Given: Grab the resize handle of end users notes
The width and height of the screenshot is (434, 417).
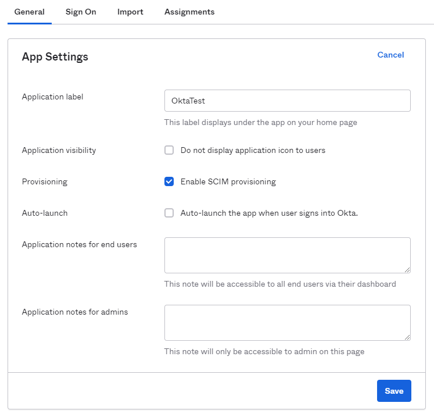Looking at the screenshot, I should click(407, 270).
